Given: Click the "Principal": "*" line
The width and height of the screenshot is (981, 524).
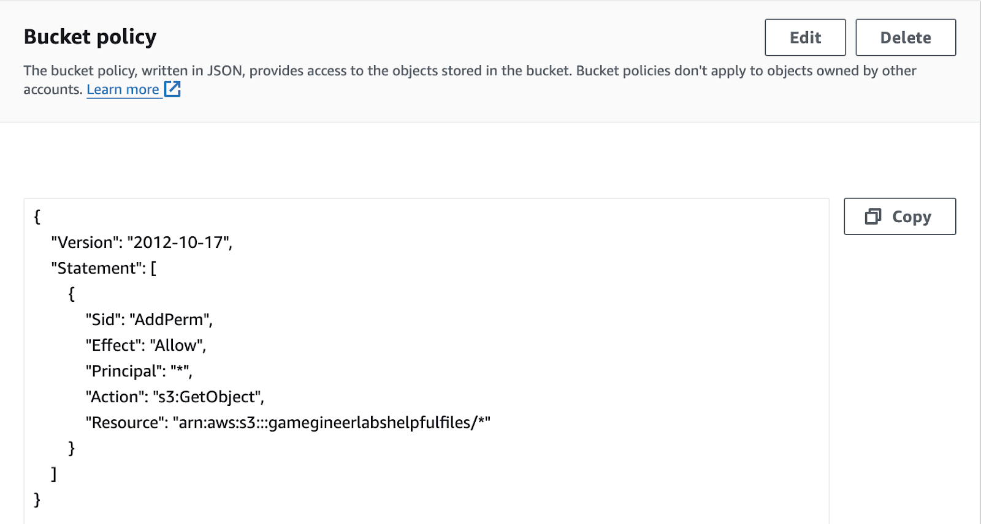Looking at the screenshot, I should tap(139, 371).
